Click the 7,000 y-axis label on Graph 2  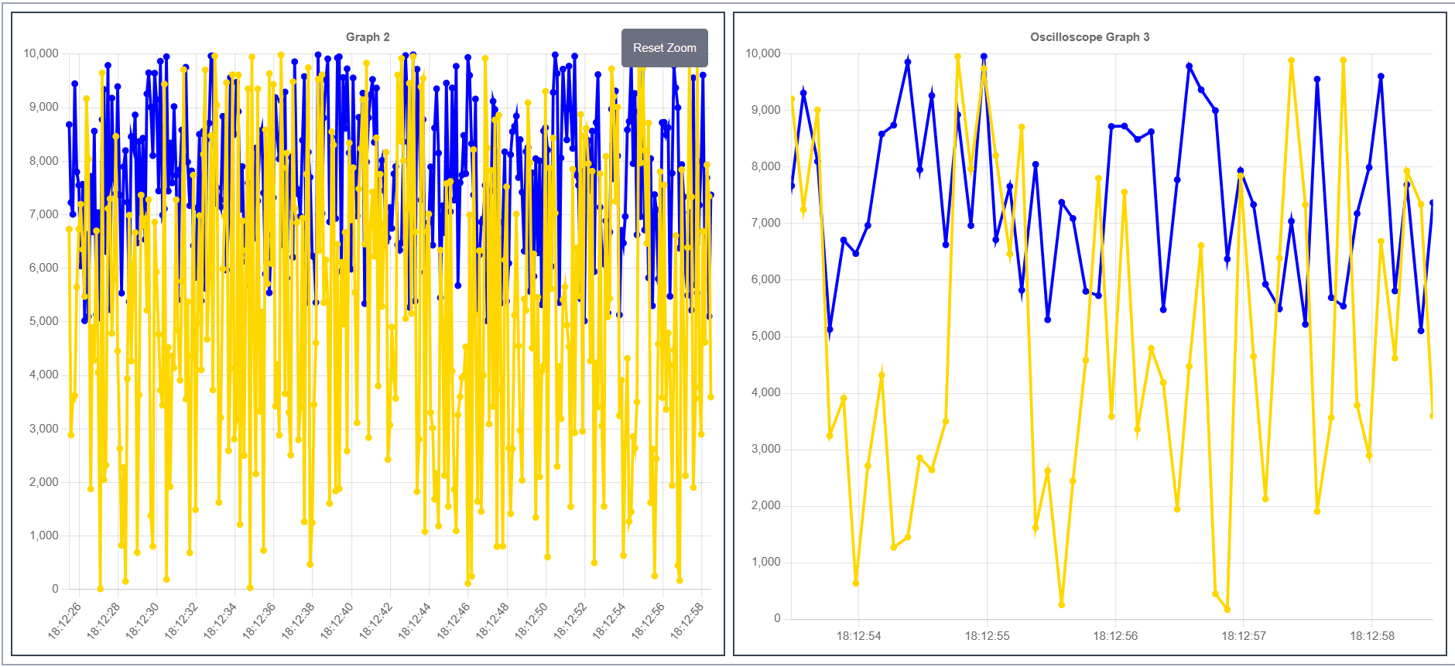pyautogui.click(x=44, y=214)
